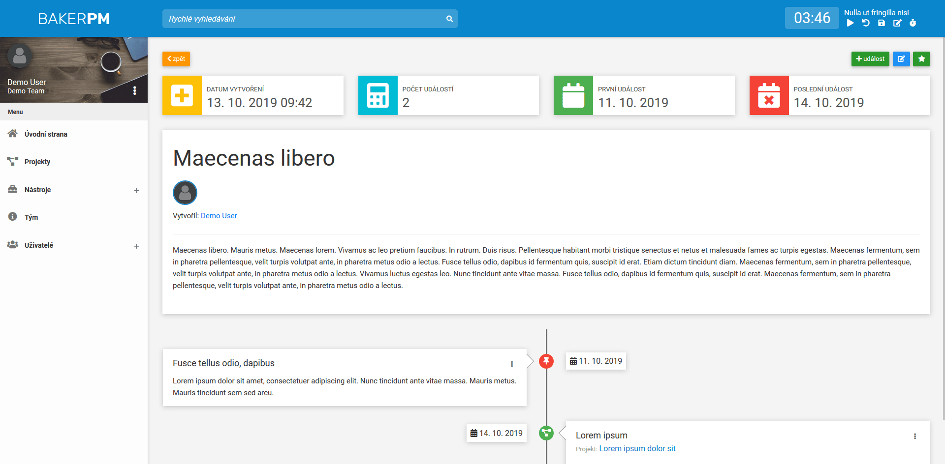The width and height of the screenshot is (945, 464).
Task: Expand the Nástroje submenu
Action: [x=136, y=191]
